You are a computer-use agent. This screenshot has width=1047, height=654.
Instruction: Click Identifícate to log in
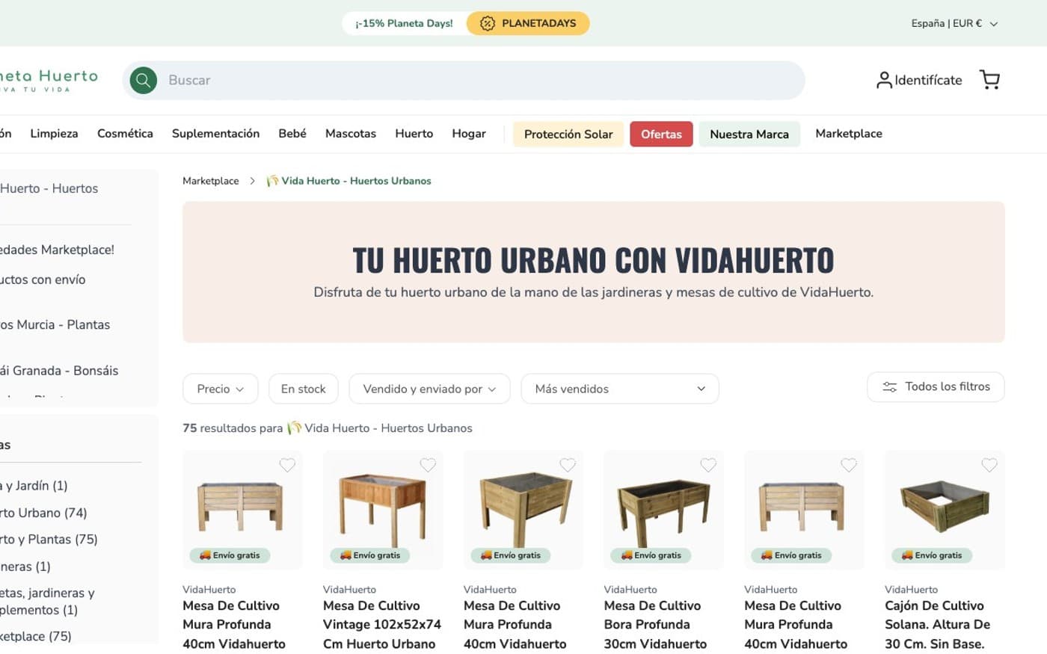tap(928, 80)
